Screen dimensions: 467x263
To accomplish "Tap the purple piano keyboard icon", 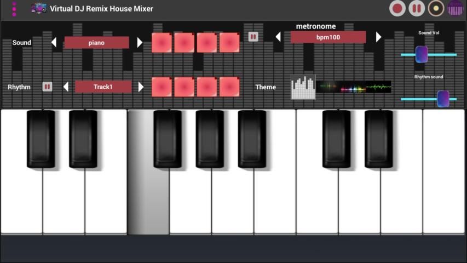I will coord(456,8).
